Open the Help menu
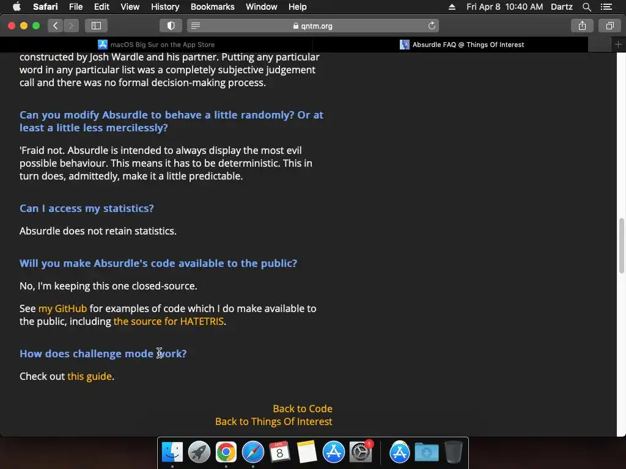626x469 pixels. (x=298, y=7)
